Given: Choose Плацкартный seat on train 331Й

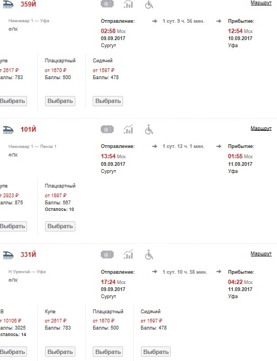Looking at the screenshot, I should tap(108, 352).
